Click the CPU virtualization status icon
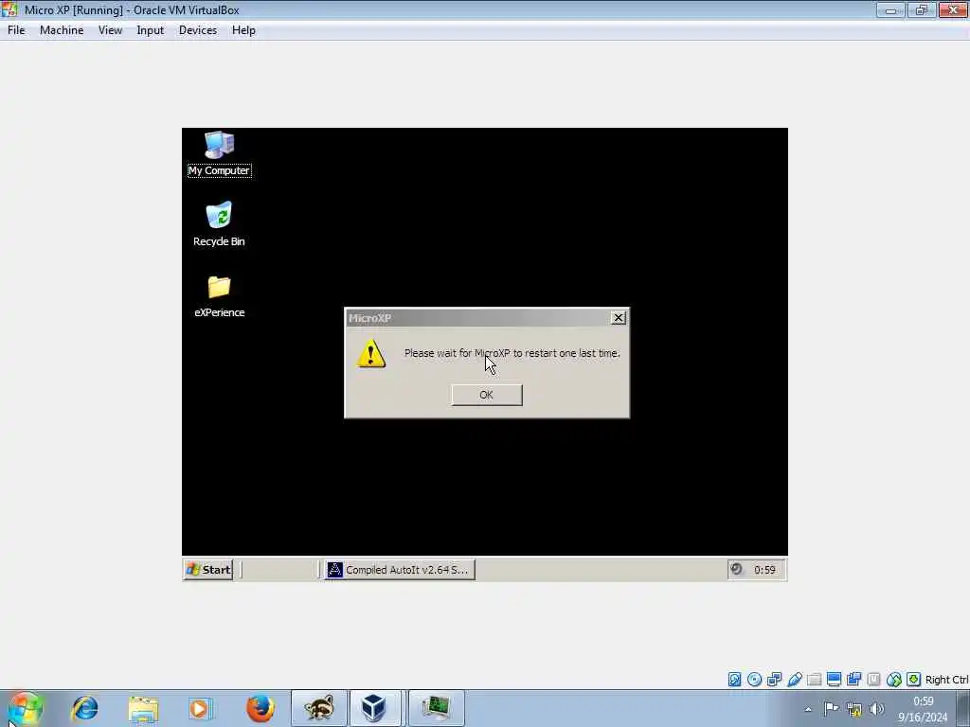 (x=873, y=680)
